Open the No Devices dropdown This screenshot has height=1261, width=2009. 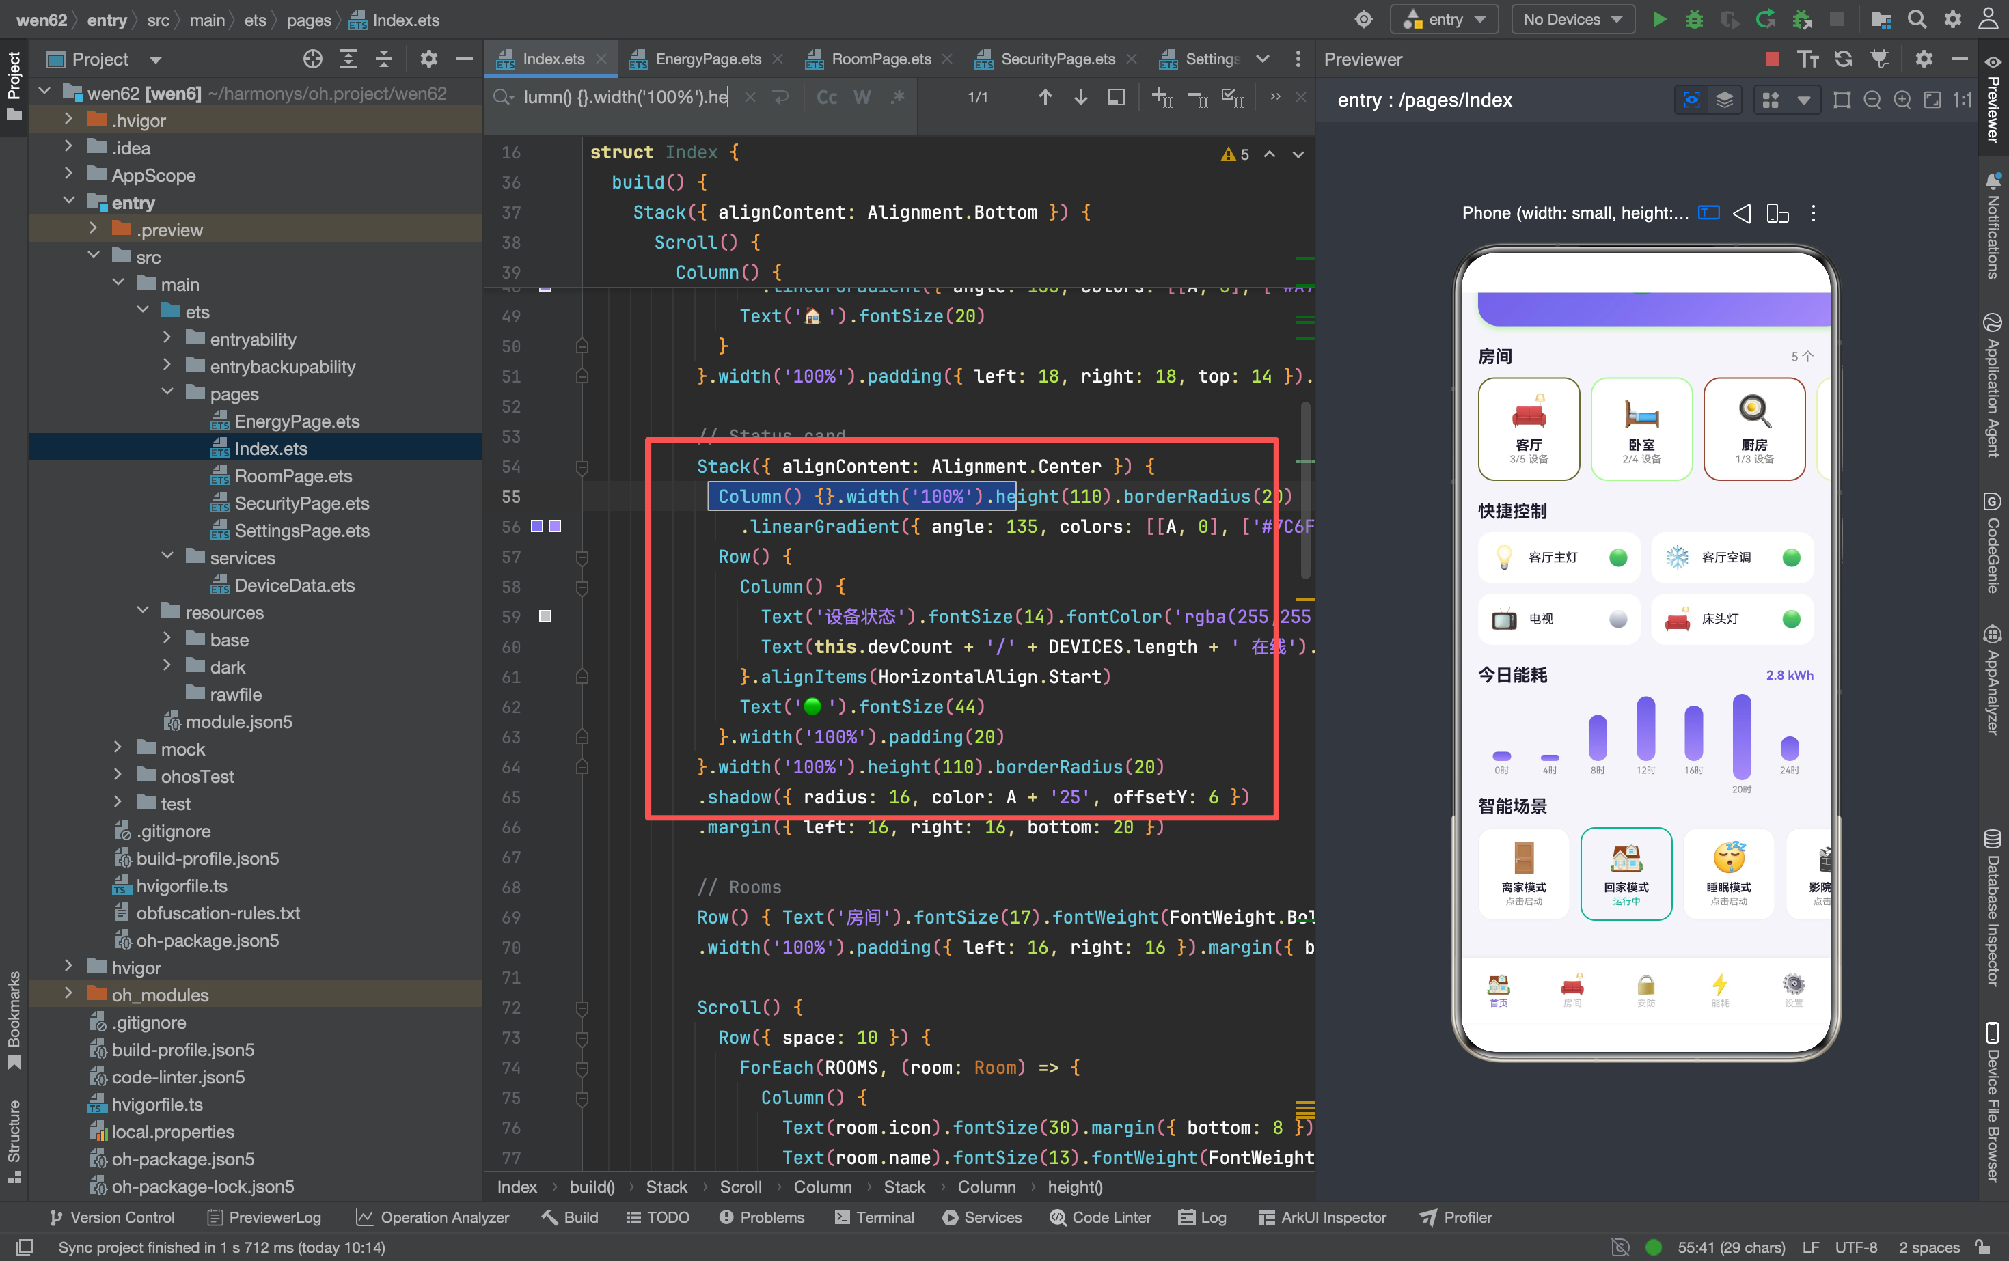tap(1572, 19)
